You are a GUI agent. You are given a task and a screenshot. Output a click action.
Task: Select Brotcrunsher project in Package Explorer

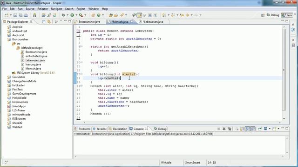pos(20,39)
